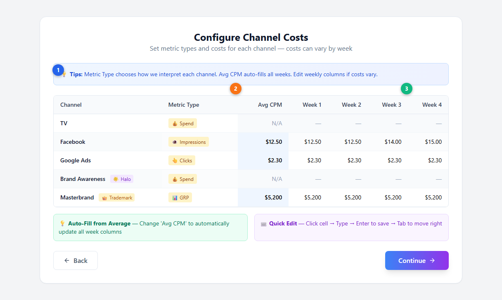This screenshot has height=300, width=502.
Task: Click TV's N/A Avg CPM cell
Action: 263,123
